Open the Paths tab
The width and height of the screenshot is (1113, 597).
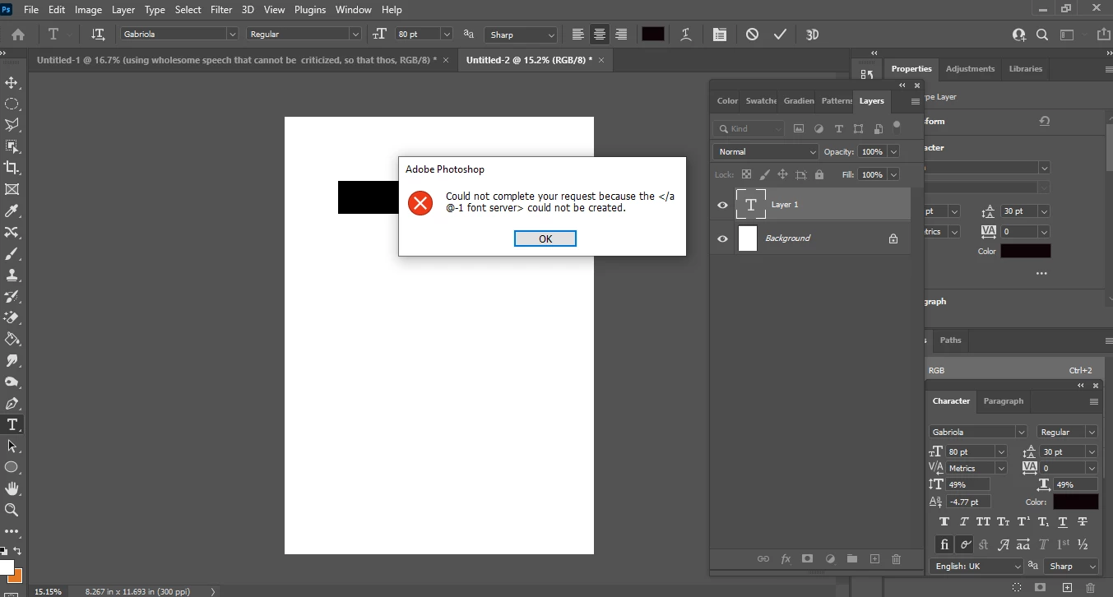(x=951, y=340)
